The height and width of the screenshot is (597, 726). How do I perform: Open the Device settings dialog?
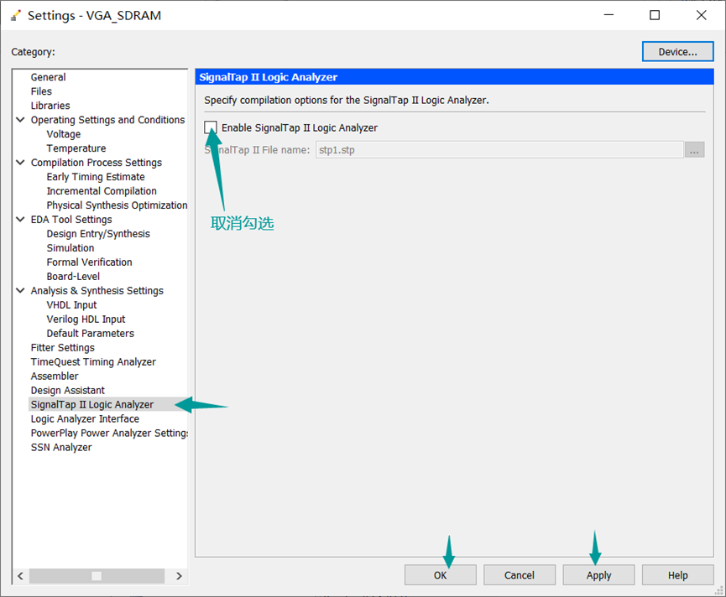click(676, 51)
